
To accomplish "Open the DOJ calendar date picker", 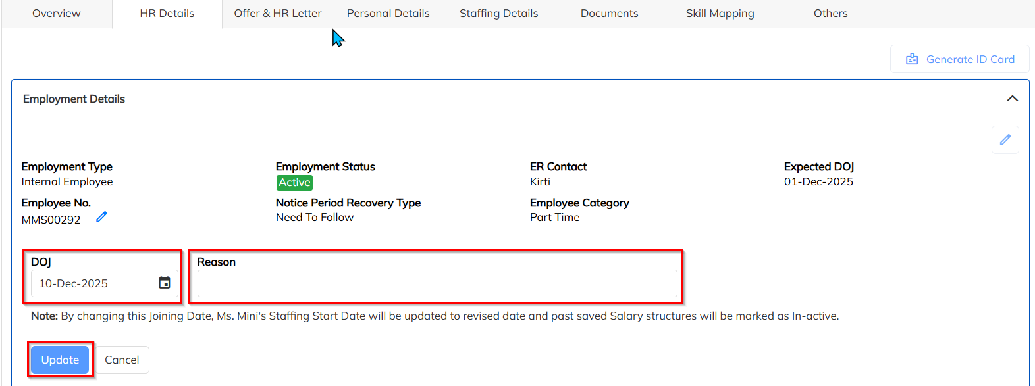I will tap(165, 283).
